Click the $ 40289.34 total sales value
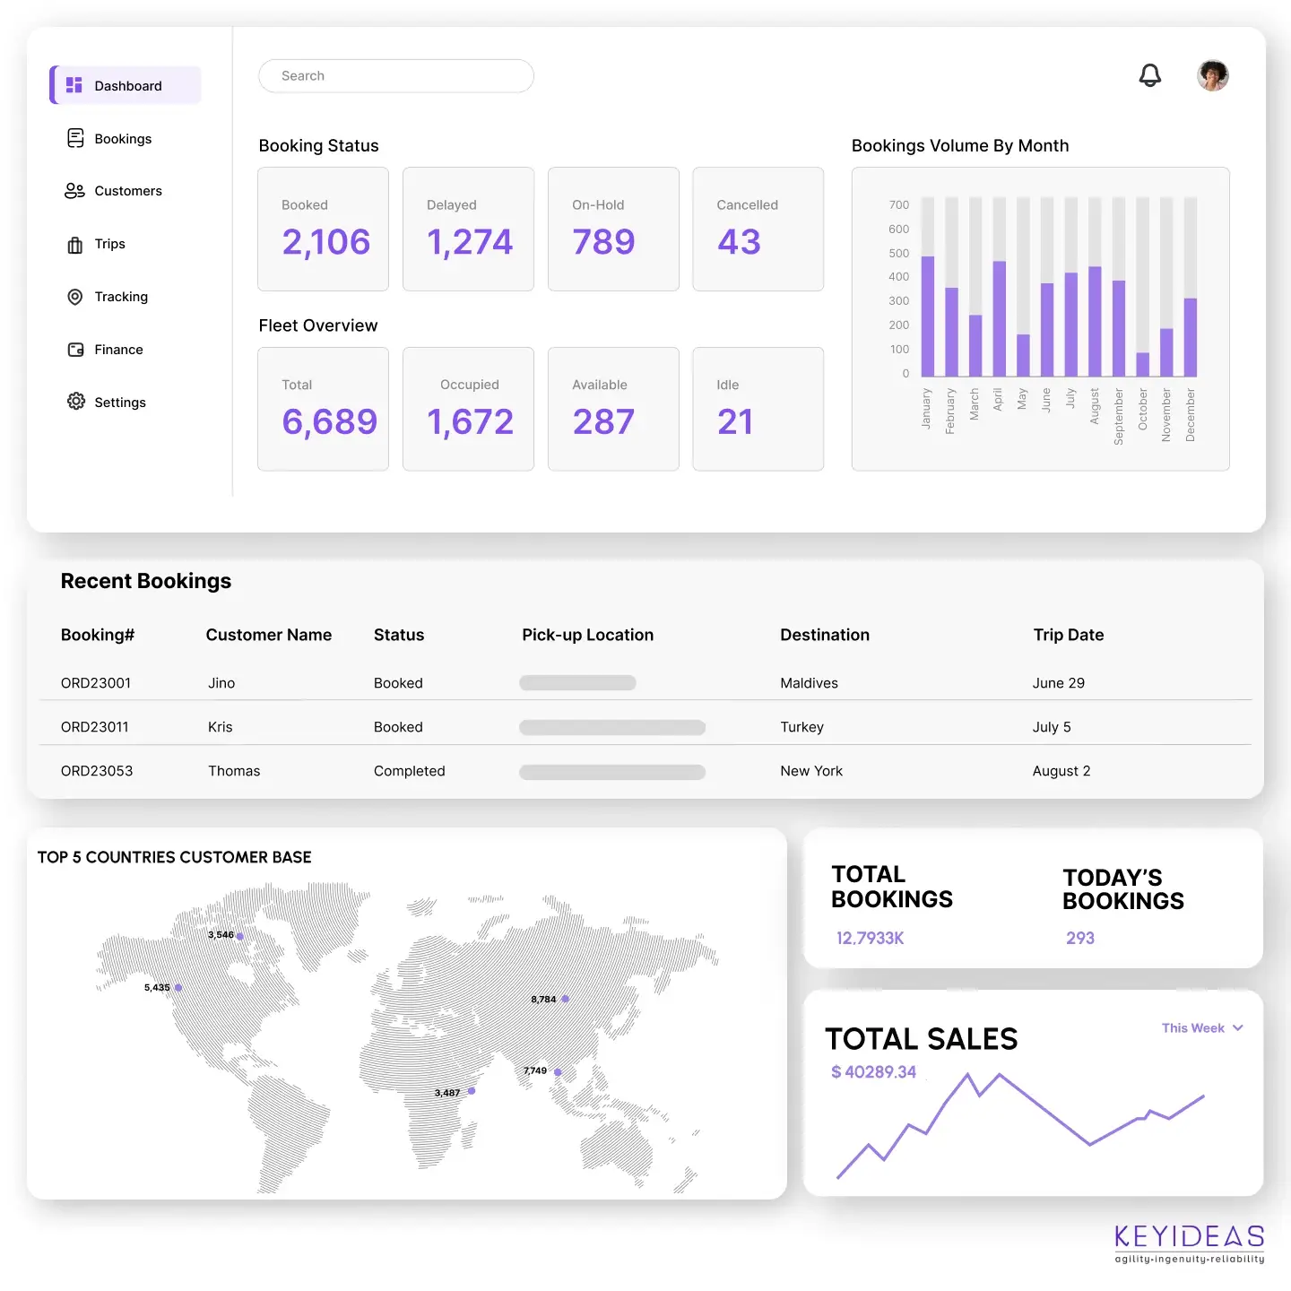1291x1291 pixels. 873,1071
